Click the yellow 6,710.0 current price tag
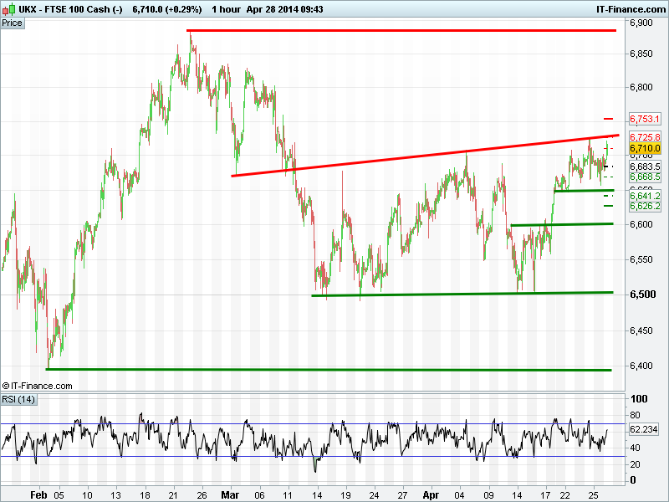669x502 pixels. (x=645, y=148)
